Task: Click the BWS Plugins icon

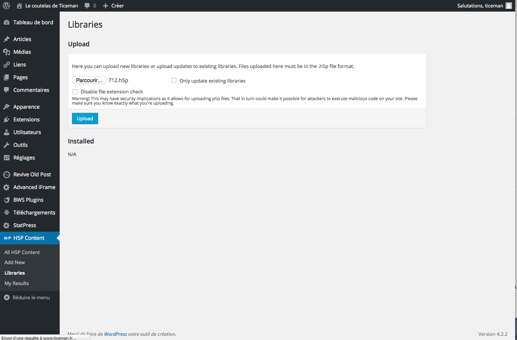Action: (6, 200)
